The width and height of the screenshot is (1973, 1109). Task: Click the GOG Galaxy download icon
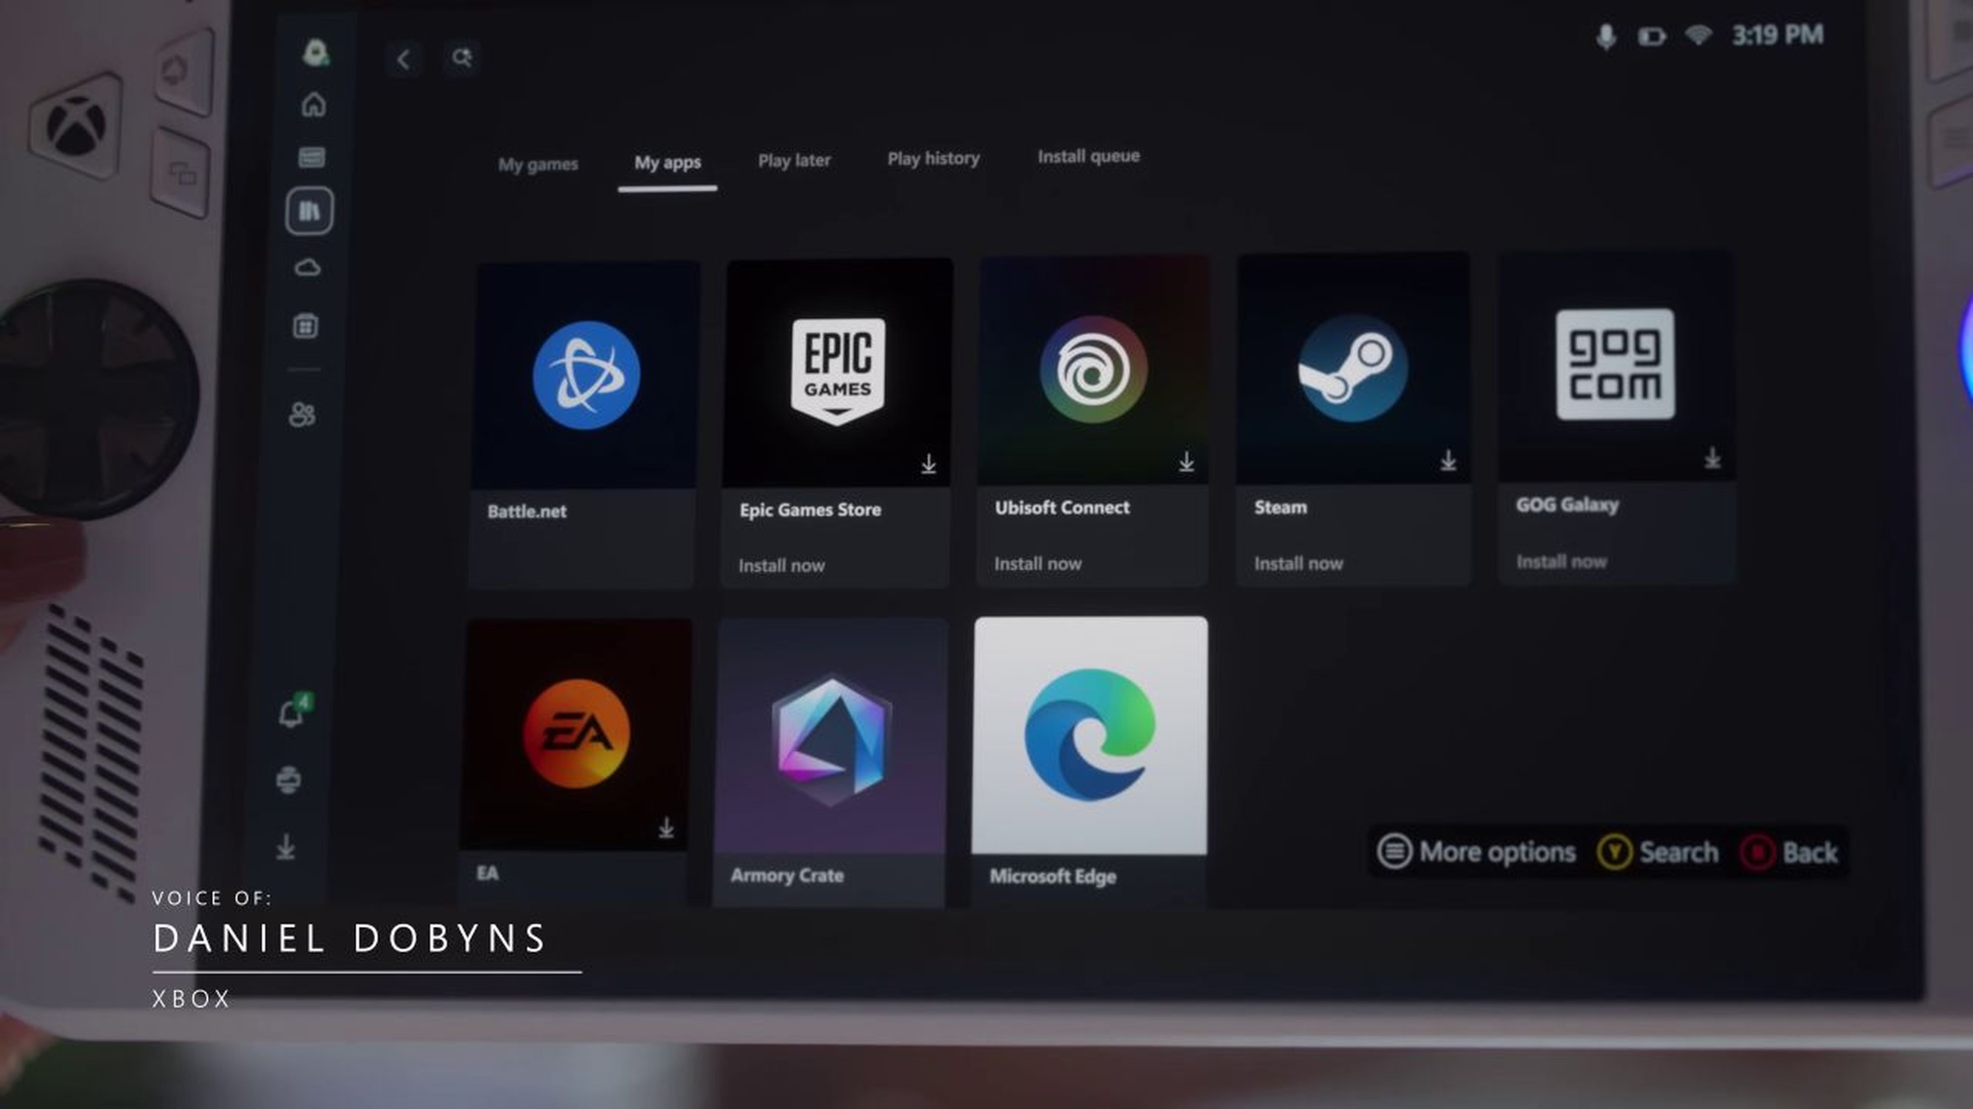pos(1712,458)
